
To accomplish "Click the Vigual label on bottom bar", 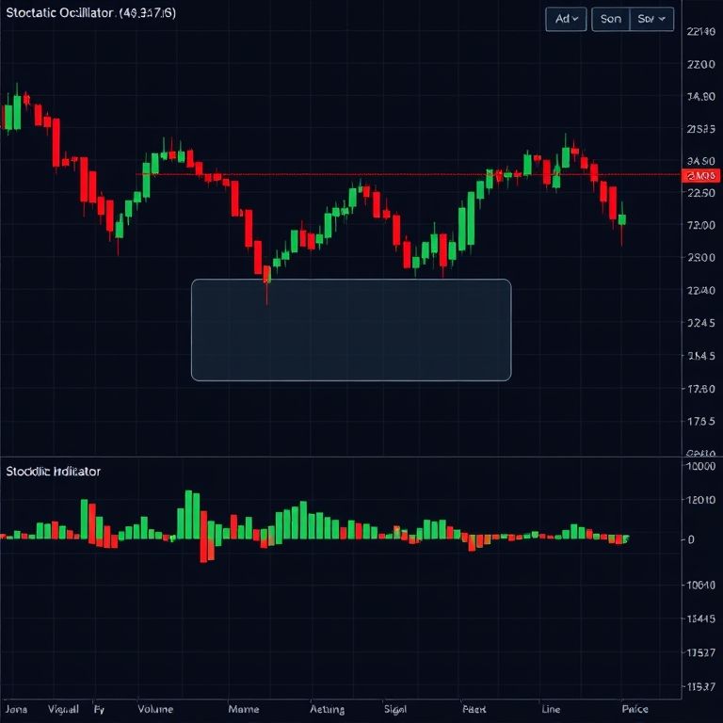I will 62,709.
